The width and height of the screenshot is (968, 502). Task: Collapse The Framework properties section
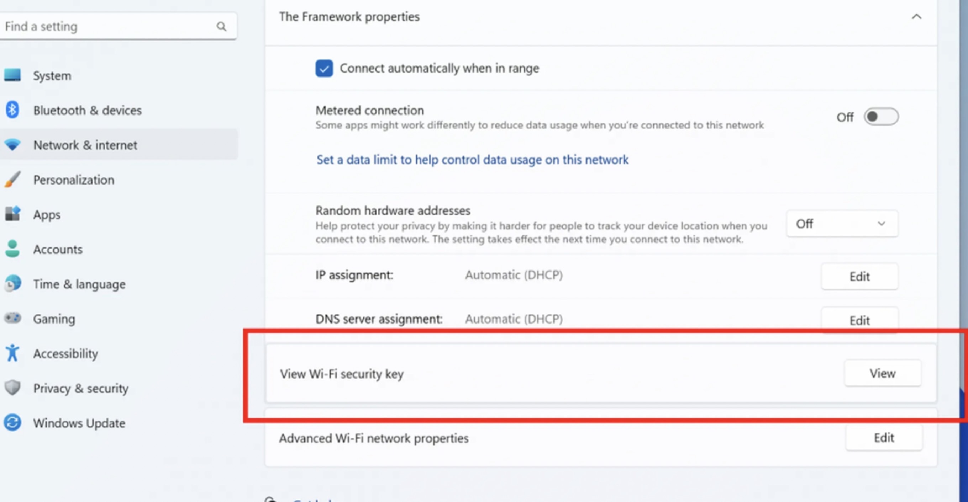(916, 16)
